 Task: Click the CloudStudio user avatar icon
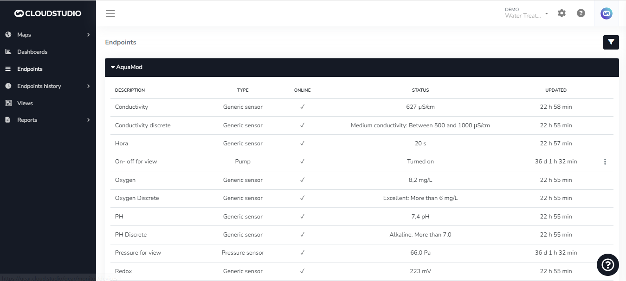(x=607, y=13)
